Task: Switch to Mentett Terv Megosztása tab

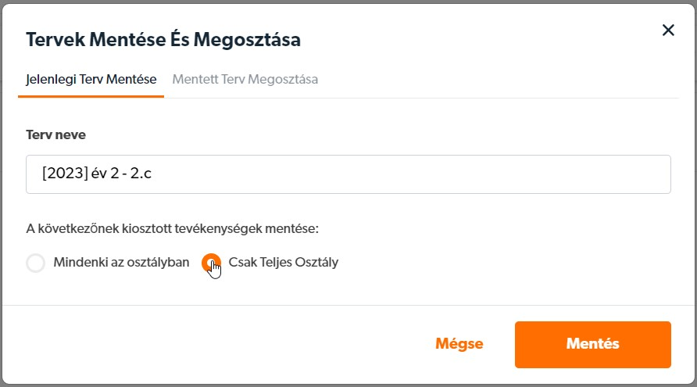Action: point(245,79)
